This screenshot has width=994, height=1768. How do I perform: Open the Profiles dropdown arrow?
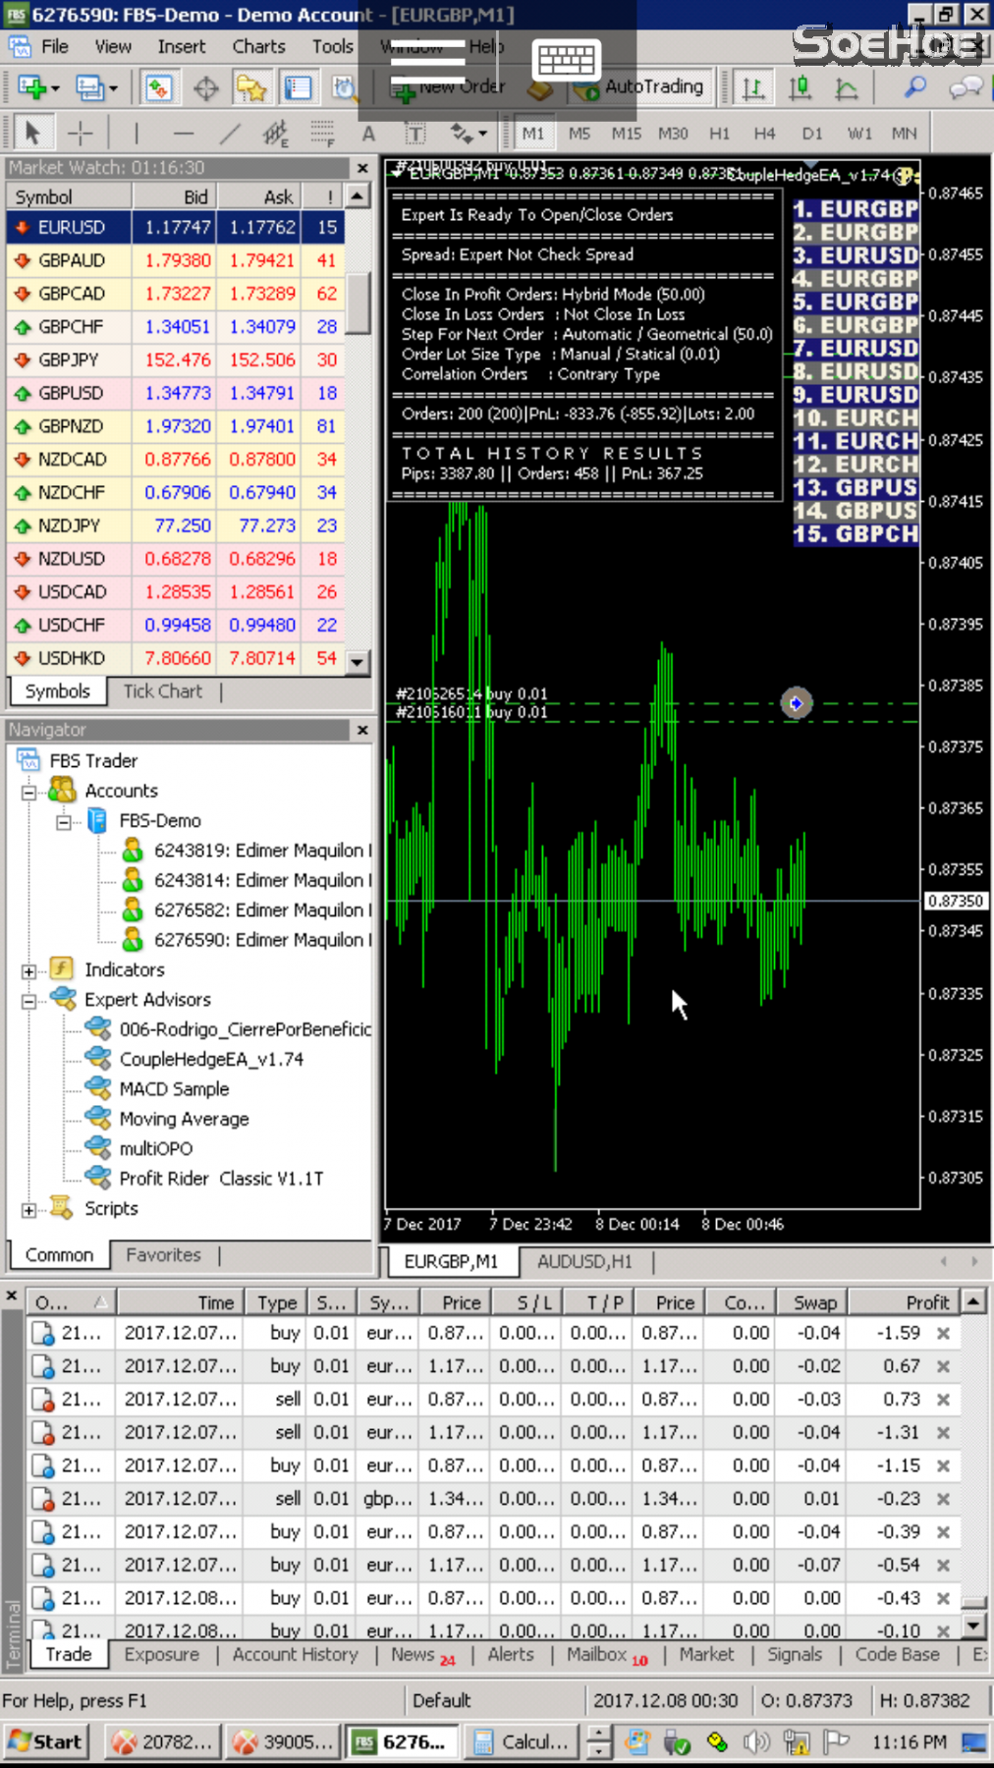pos(114,88)
